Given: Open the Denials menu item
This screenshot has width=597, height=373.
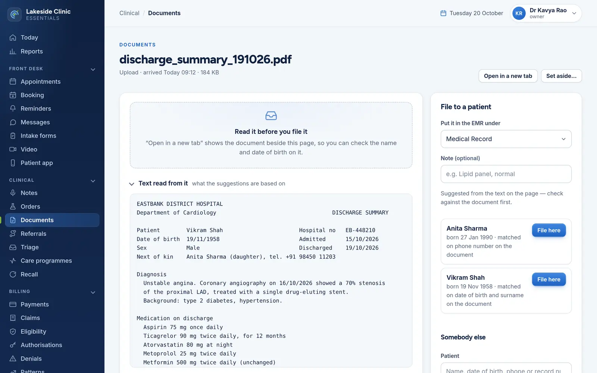Looking at the screenshot, I should coord(52,359).
